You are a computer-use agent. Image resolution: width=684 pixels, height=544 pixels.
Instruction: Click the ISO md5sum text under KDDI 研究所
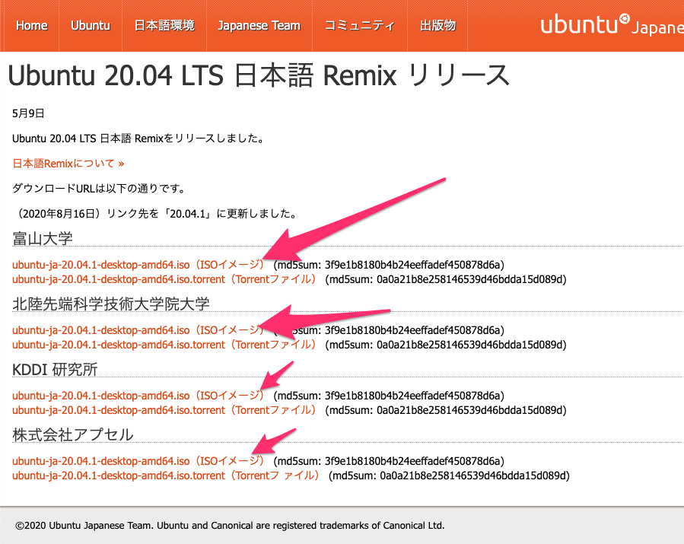389,396
